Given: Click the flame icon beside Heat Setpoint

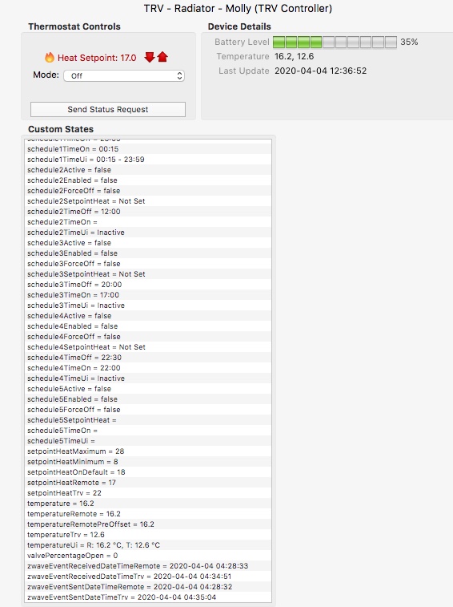Looking at the screenshot, I should click(50, 57).
